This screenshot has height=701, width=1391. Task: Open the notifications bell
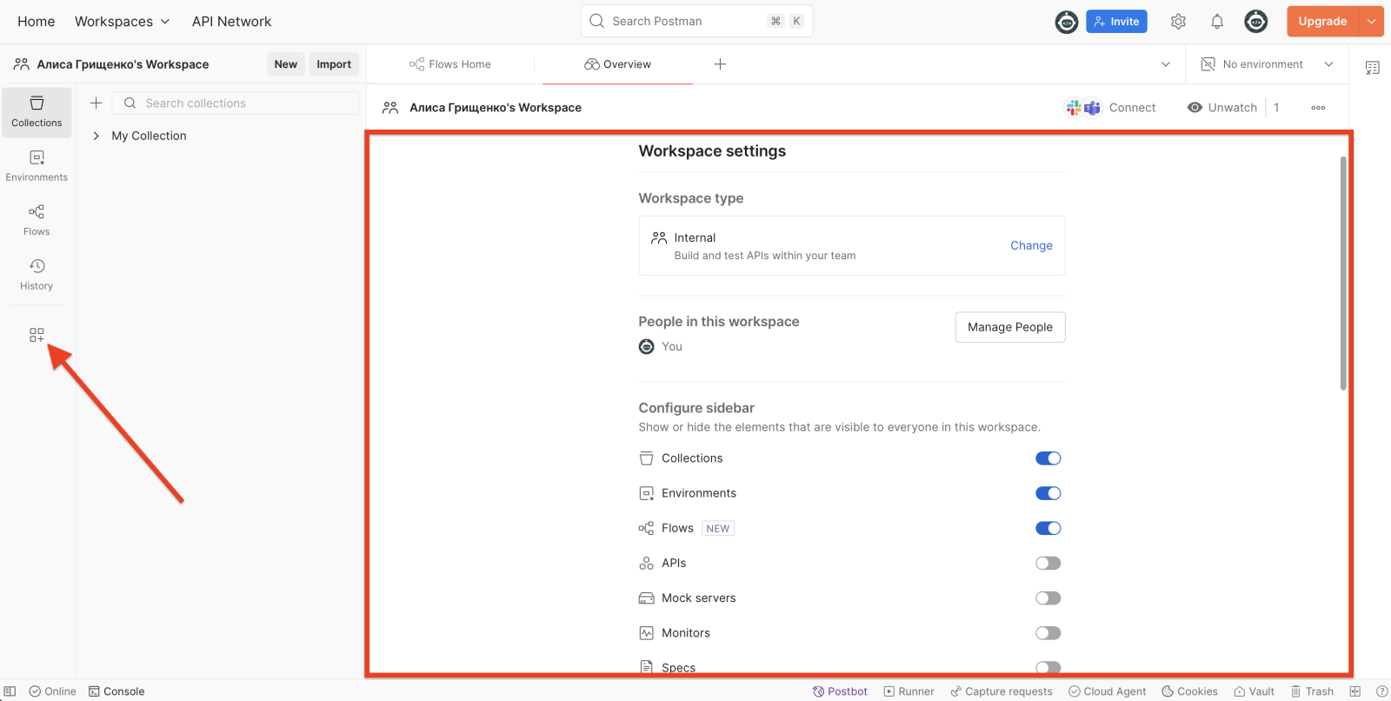pyautogui.click(x=1217, y=22)
